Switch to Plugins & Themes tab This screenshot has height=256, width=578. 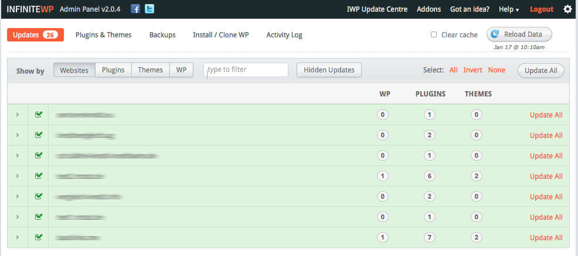pos(104,35)
